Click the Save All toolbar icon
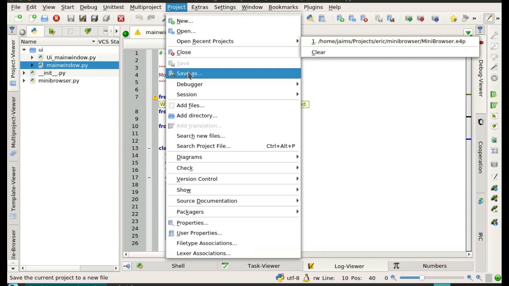The height and width of the screenshot is (286, 509). pos(95,18)
